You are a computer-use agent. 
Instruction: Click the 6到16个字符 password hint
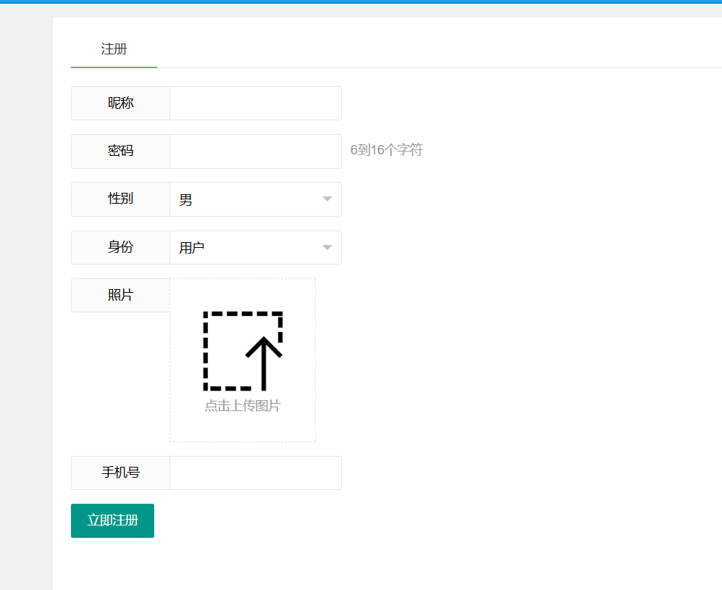coord(386,150)
